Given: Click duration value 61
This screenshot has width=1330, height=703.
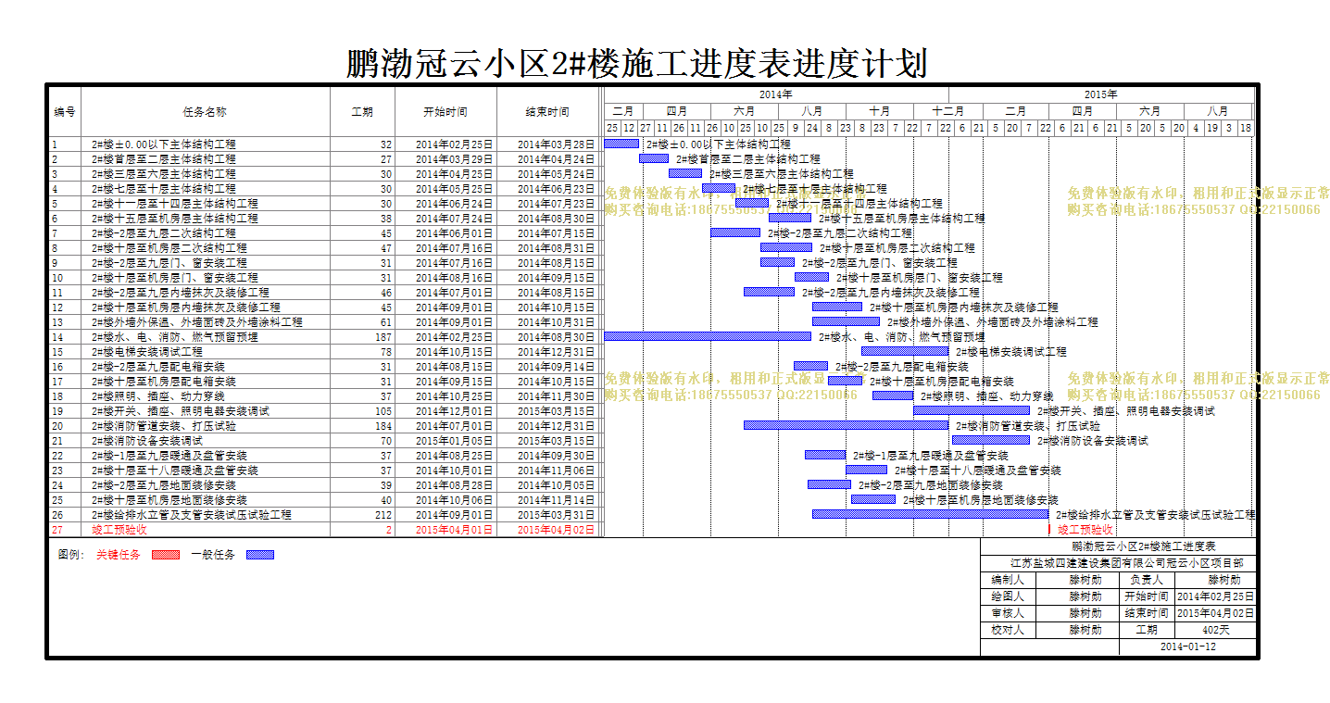Looking at the screenshot, I should pyautogui.click(x=385, y=322).
